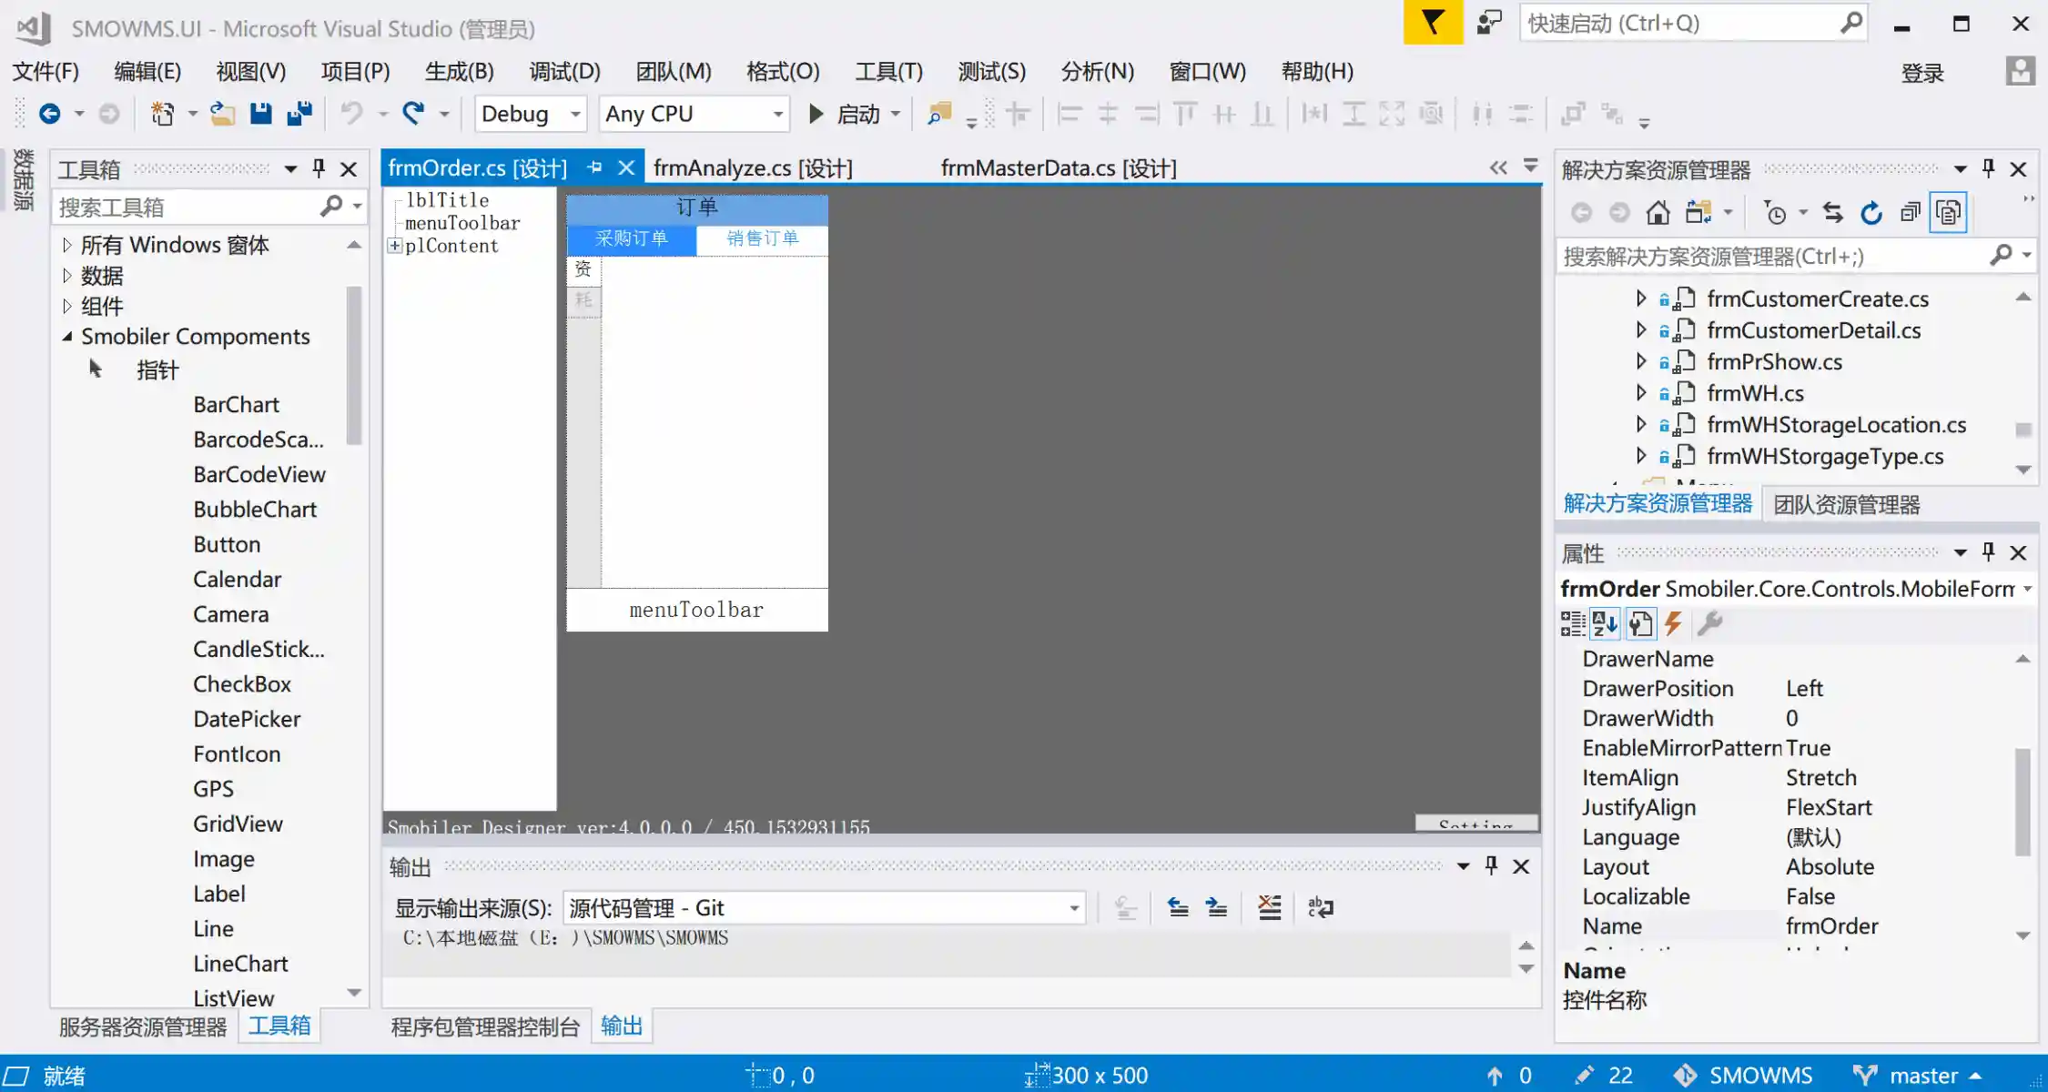Click the toolbox vertical scrollbar thumb
This screenshot has width=2048, height=1092.
tap(354, 364)
